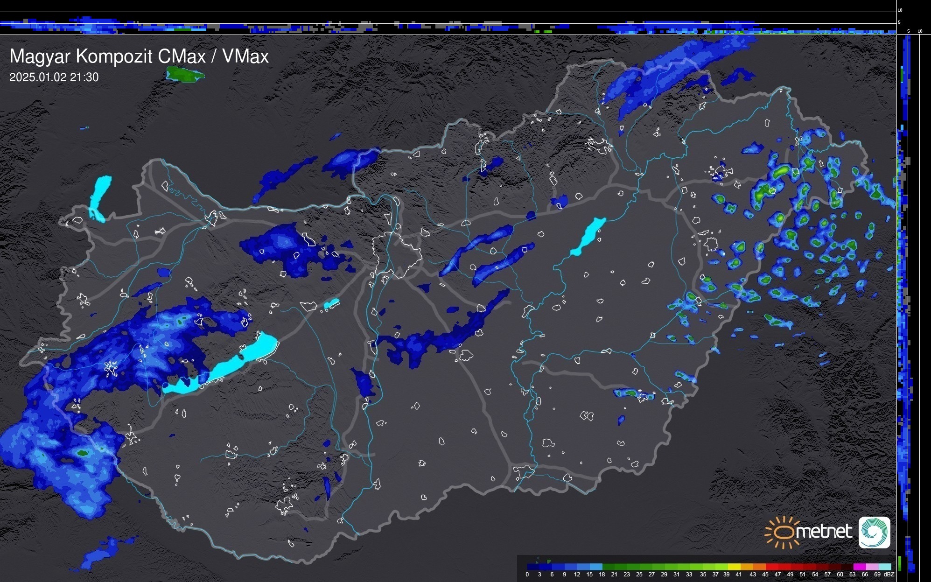The width and height of the screenshot is (931, 582).
Task: Select the yellow 39 dBZ legend swatch
Action: (x=733, y=567)
